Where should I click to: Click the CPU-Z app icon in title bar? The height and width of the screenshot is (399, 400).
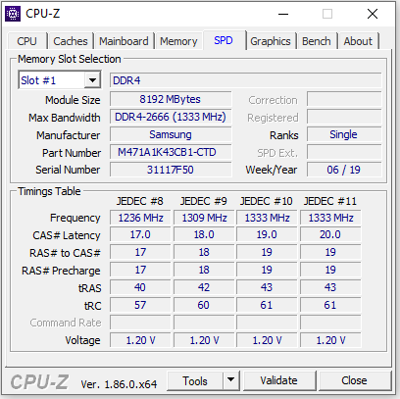[x=13, y=14]
